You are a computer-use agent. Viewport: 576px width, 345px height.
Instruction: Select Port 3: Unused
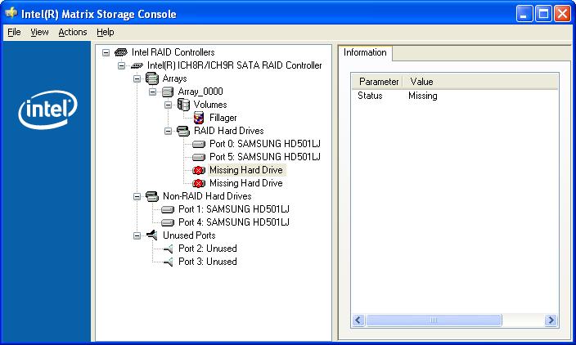click(x=208, y=262)
